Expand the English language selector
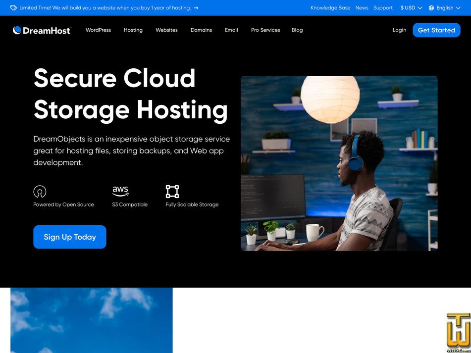The height and width of the screenshot is (353, 471). coord(445,8)
